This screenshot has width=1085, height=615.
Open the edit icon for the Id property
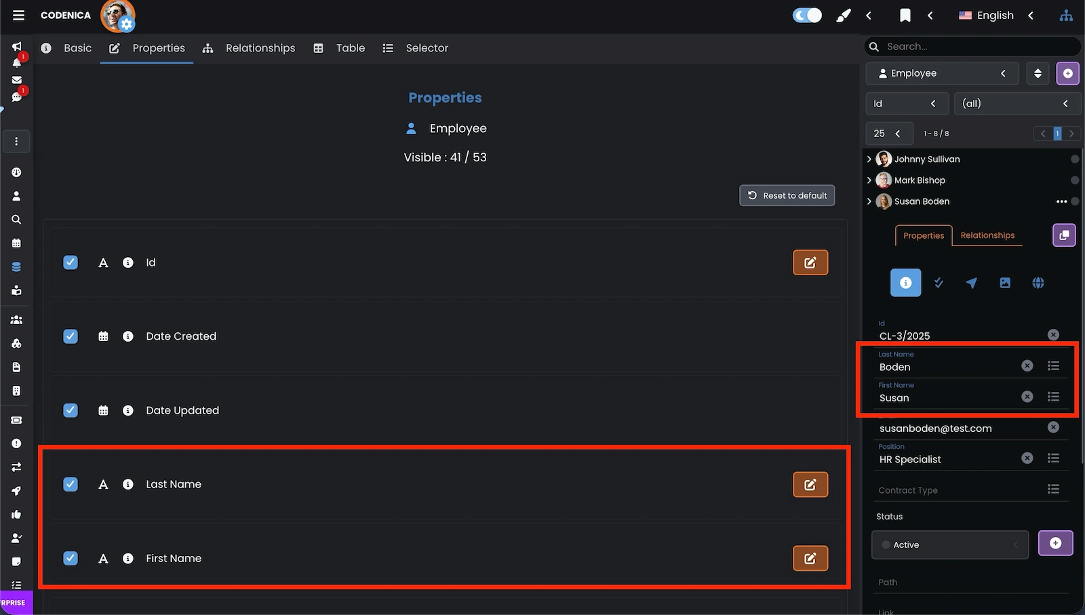point(810,262)
